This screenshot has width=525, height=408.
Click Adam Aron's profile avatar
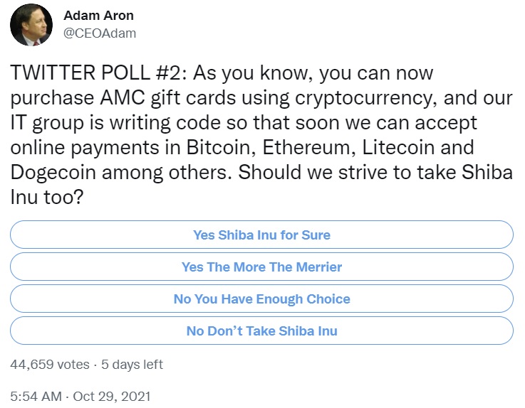point(31,26)
